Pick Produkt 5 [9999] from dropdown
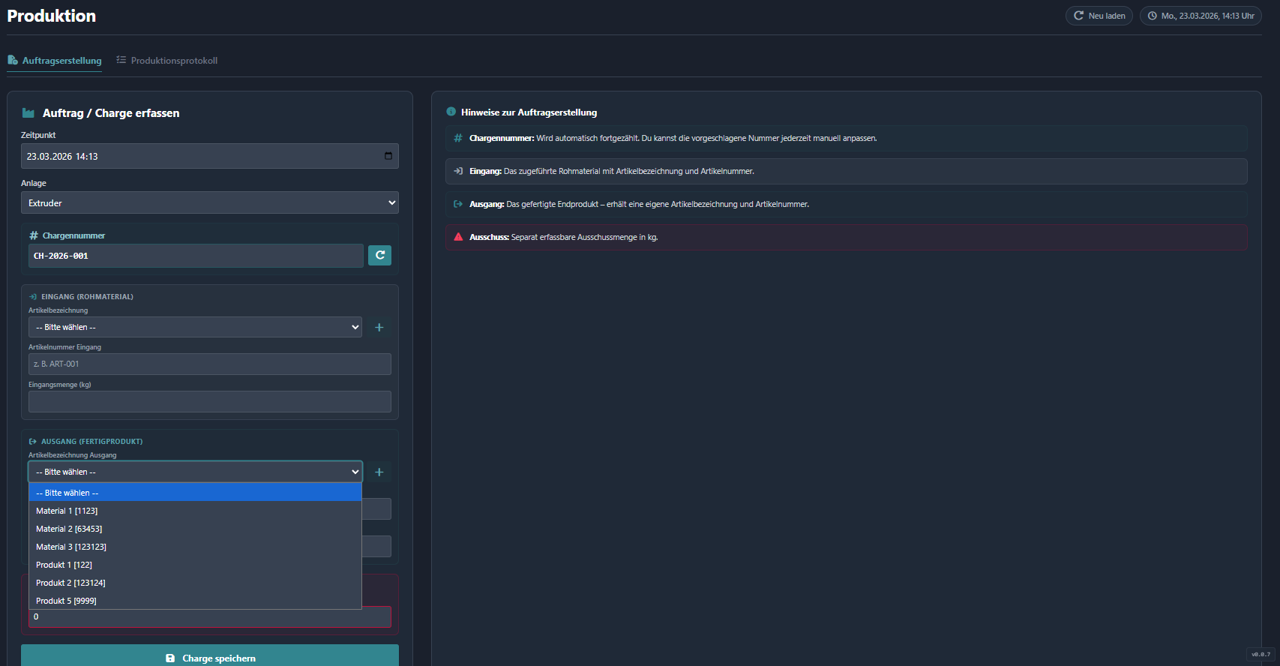 pyautogui.click(x=66, y=601)
